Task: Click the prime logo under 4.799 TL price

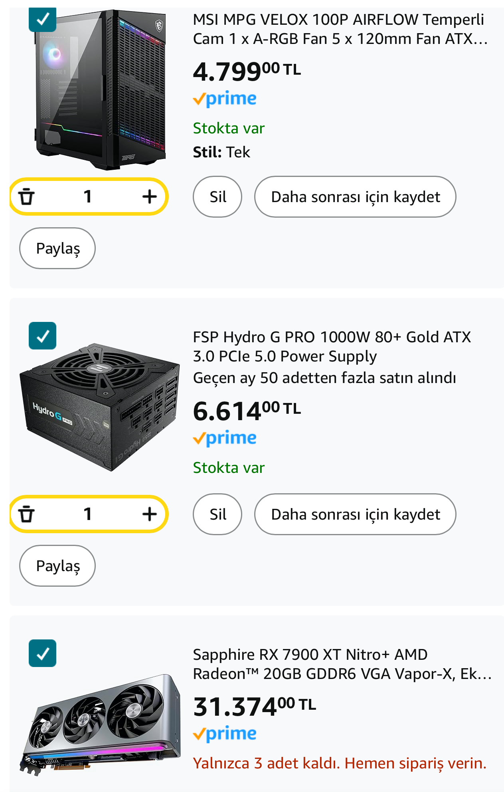Action: click(225, 99)
